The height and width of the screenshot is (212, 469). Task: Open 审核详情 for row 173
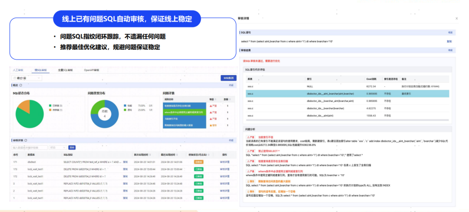point(225,170)
